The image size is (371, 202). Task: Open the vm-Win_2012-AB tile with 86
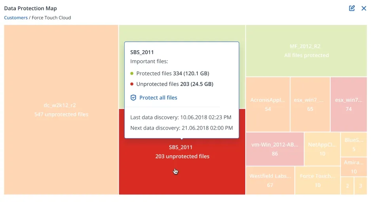(x=275, y=149)
